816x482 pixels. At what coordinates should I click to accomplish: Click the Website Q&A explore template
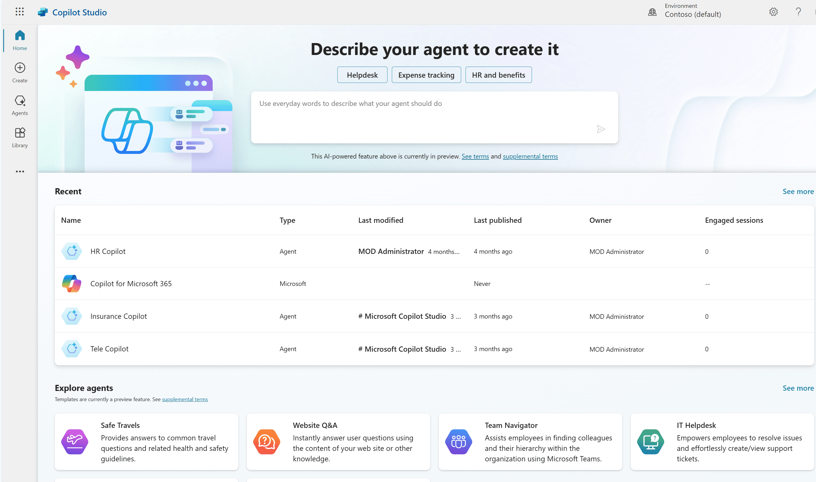[x=339, y=441]
